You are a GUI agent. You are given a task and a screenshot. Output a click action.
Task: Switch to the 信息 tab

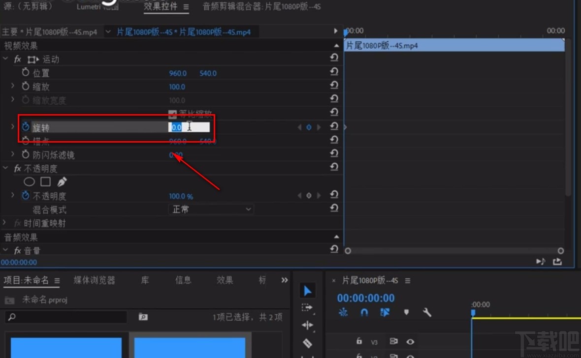[183, 280]
